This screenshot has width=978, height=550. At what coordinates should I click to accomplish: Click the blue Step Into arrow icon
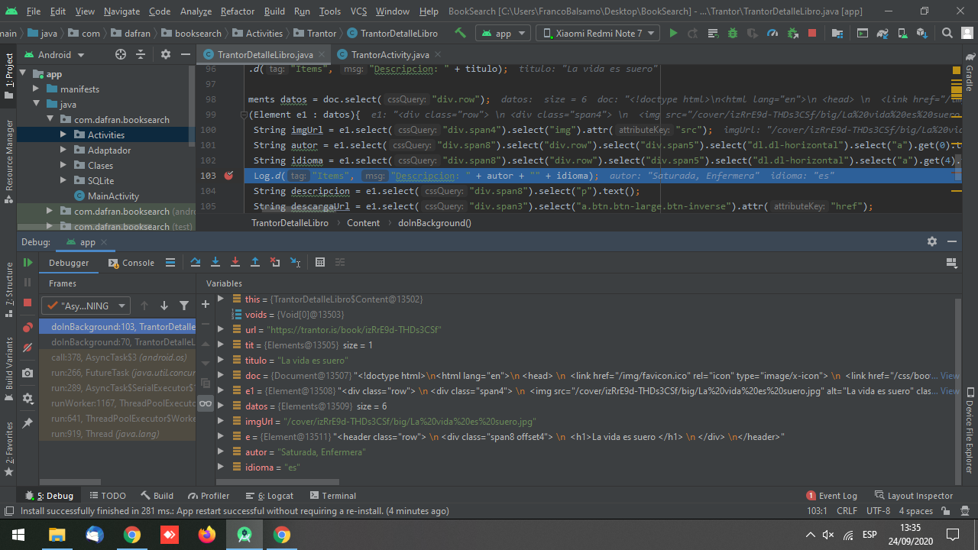(215, 262)
